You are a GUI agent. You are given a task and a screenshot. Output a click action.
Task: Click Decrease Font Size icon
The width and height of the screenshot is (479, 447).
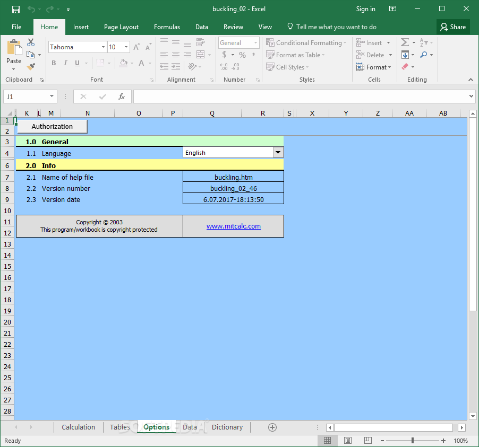148,47
